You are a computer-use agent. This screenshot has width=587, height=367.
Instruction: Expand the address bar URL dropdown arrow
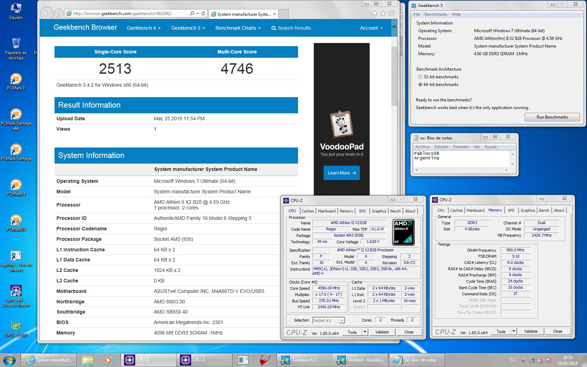[x=197, y=13]
